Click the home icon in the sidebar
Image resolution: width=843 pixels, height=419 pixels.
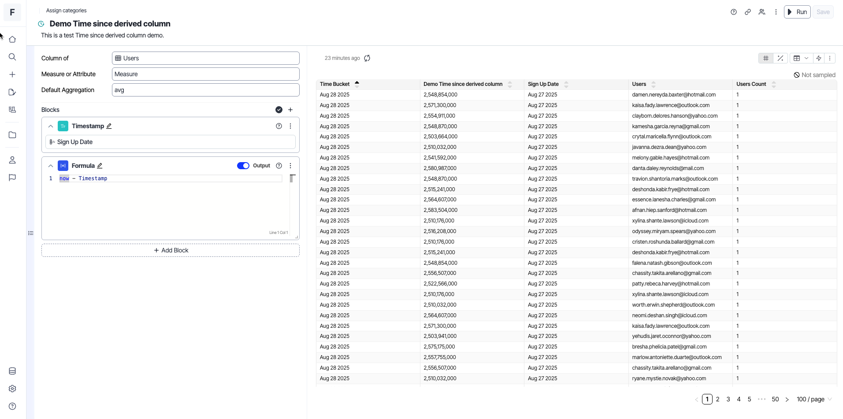(12, 40)
